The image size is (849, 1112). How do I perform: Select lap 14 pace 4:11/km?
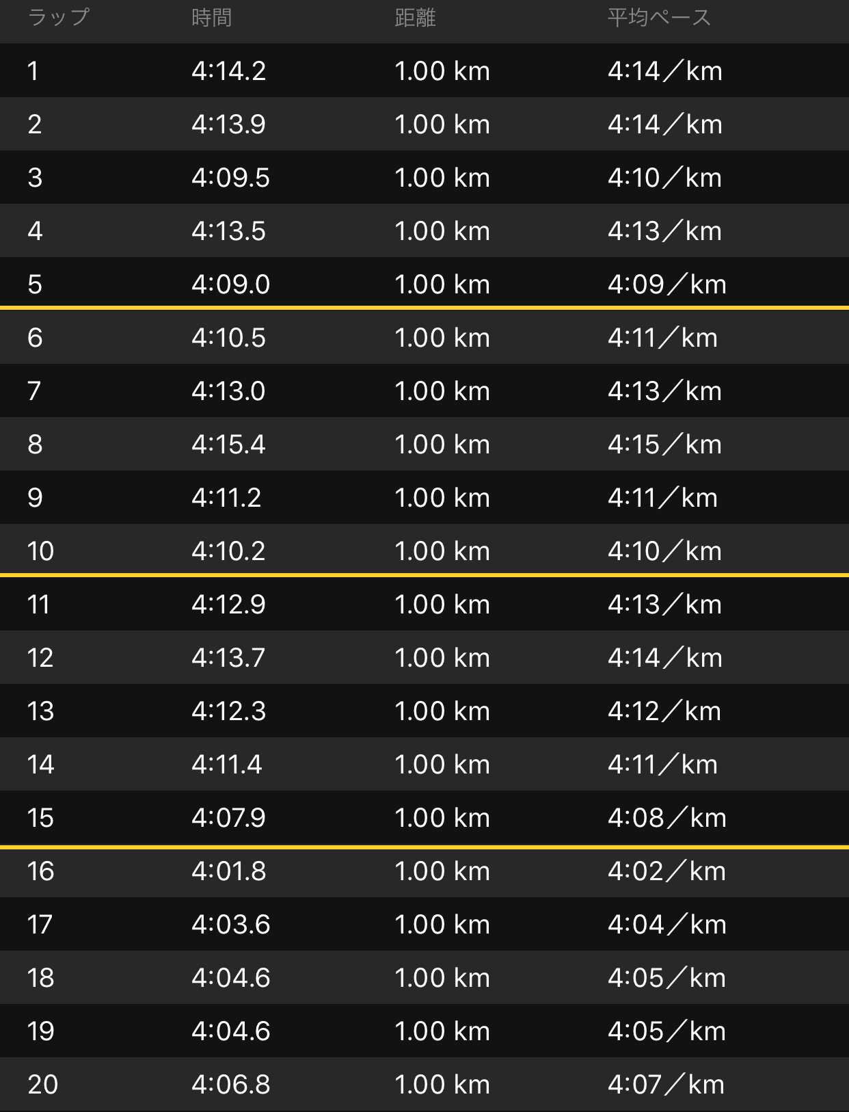(663, 765)
